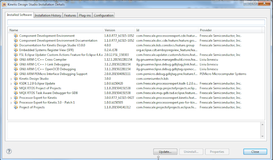Open the help question mark icon
273x160 pixels.
(9, 151)
